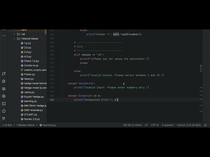Click the 'break' statement on line 172
The width and height of the screenshot is (210, 157).
(x=84, y=63)
